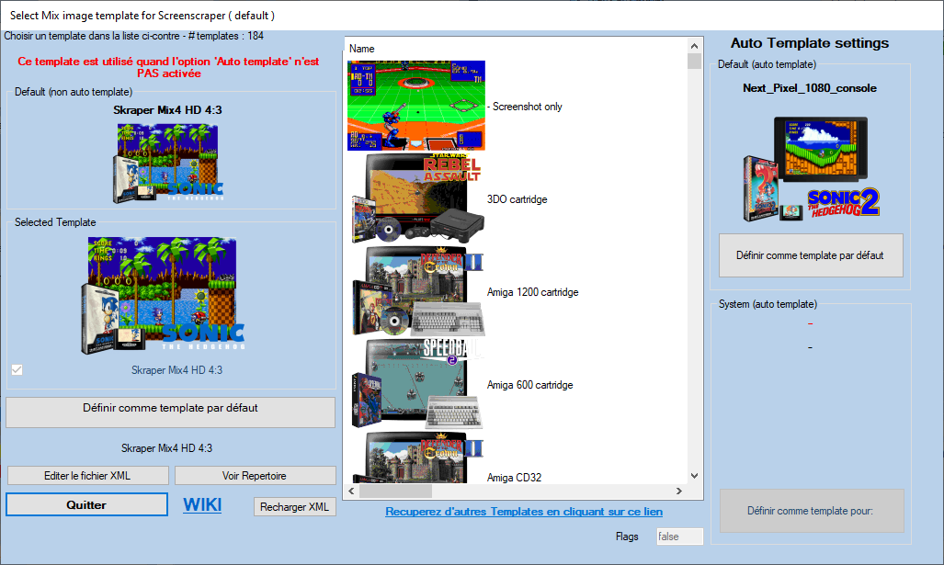The image size is (944, 565).
Task: Click Editer le fichier XML button
Action: [88, 476]
